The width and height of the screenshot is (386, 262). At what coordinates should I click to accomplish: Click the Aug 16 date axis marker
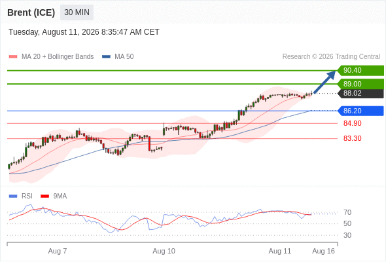point(323,251)
